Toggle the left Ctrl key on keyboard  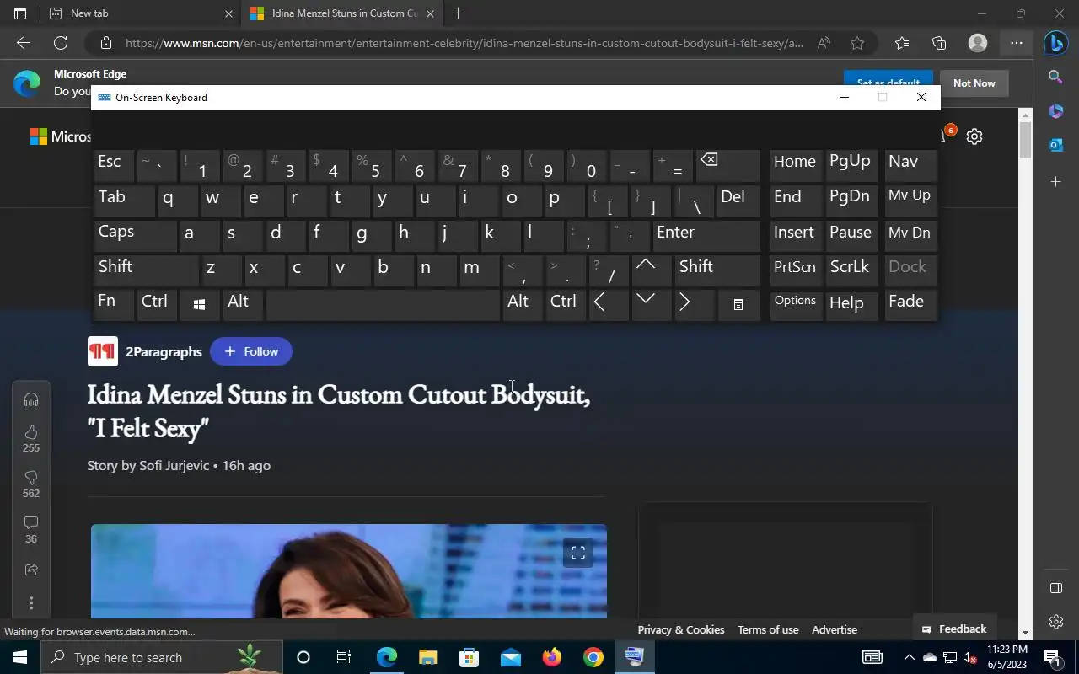click(157, 304)
